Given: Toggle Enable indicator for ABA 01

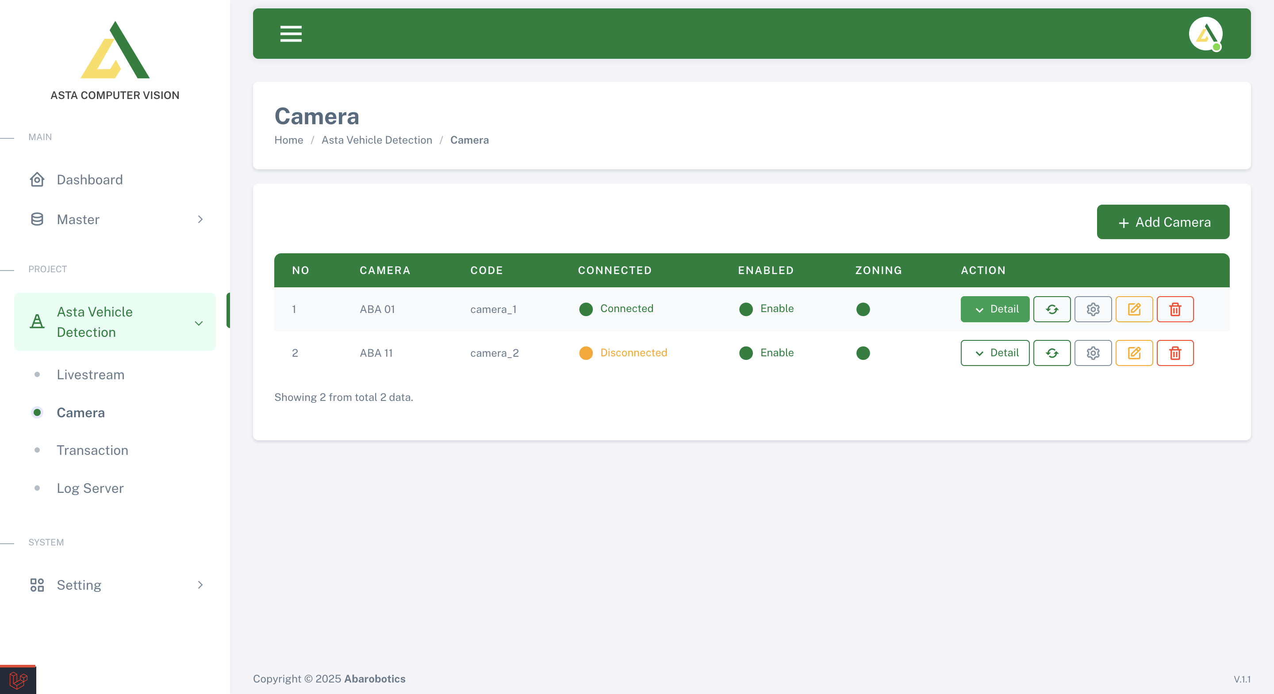Looking at the screenshot, I should click(x=746, y=309).
